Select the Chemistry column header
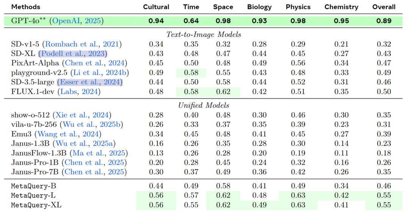The width and height of the screenshot is (409, 215). tap(341, 7)
